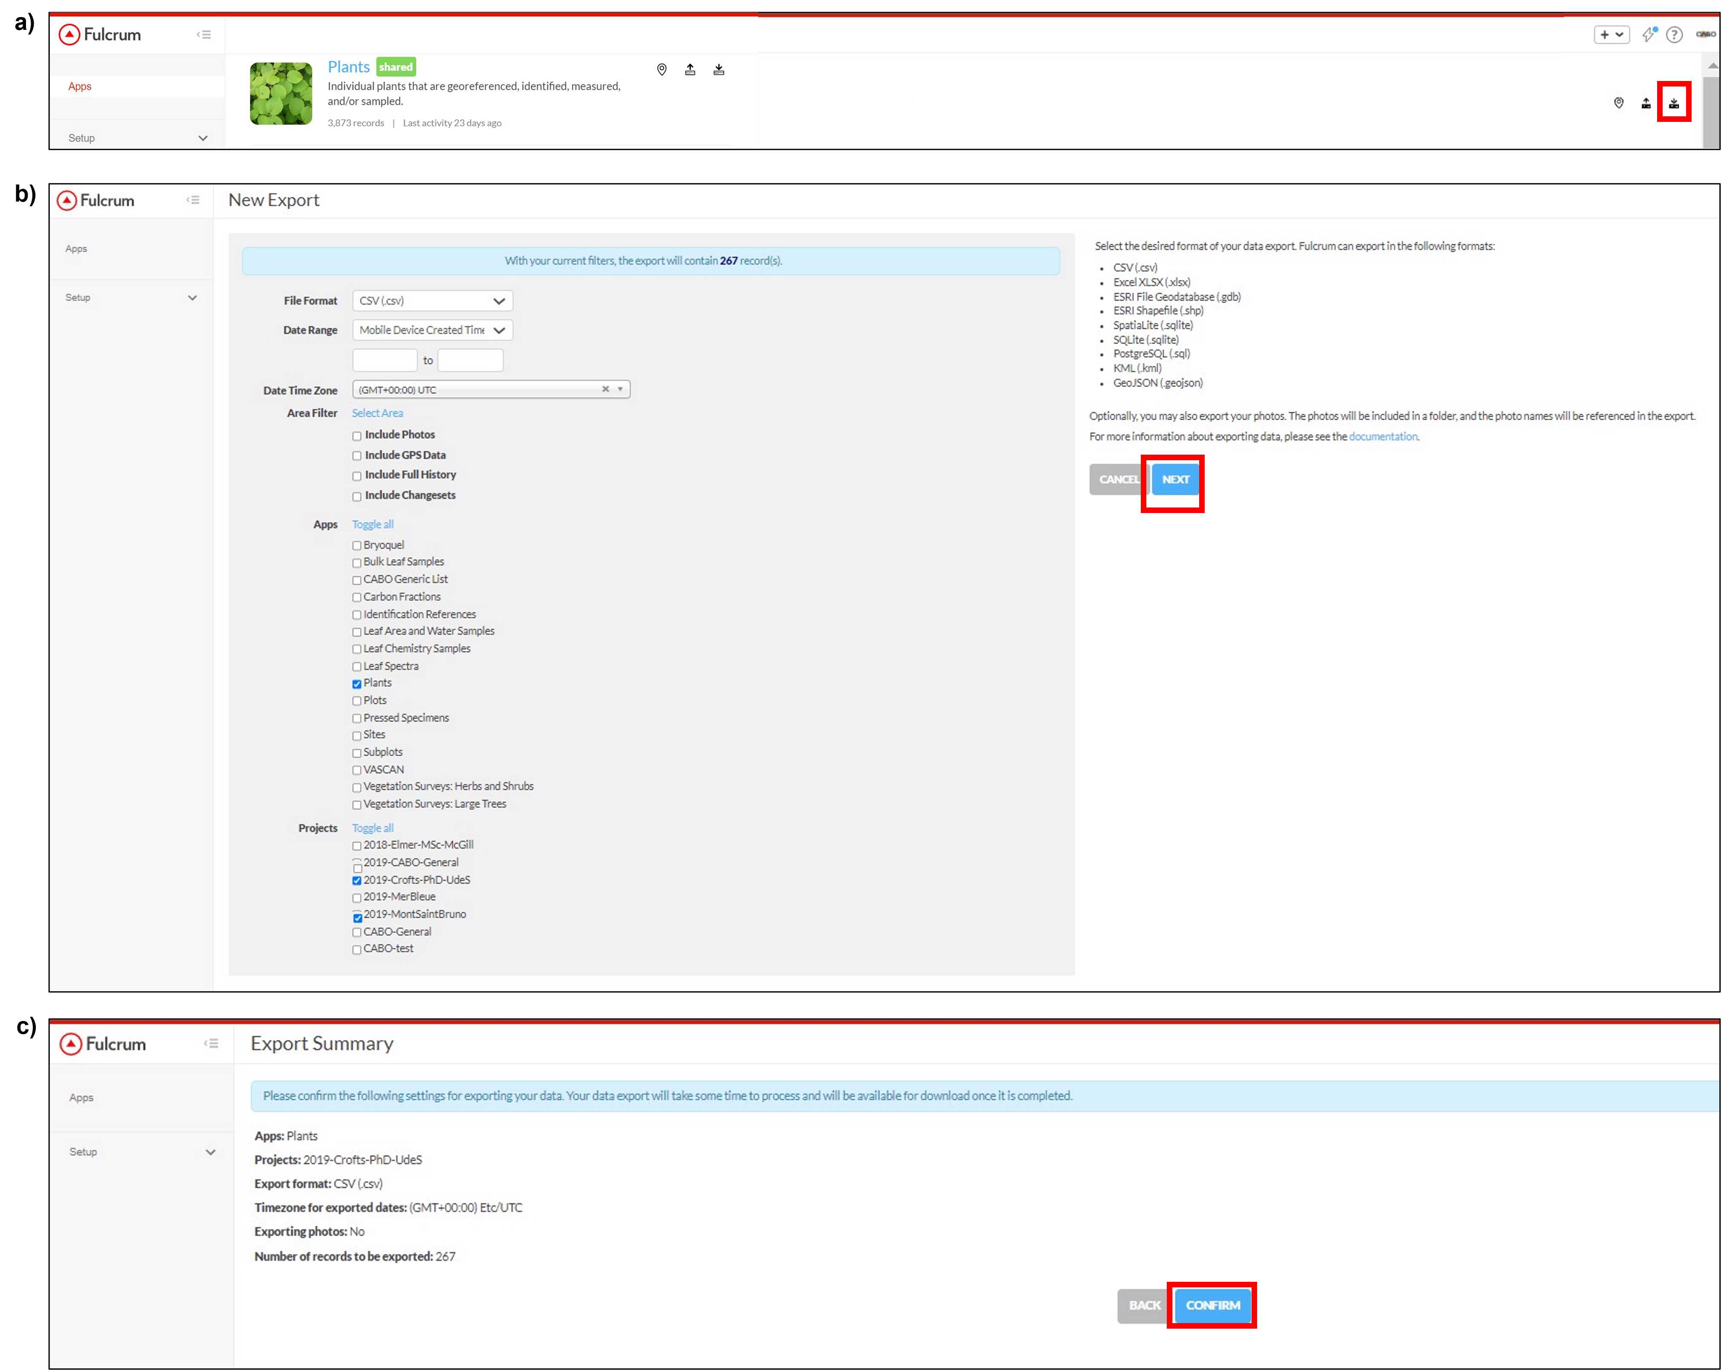Uncheck the Plants app checkbox

(357, 684)
